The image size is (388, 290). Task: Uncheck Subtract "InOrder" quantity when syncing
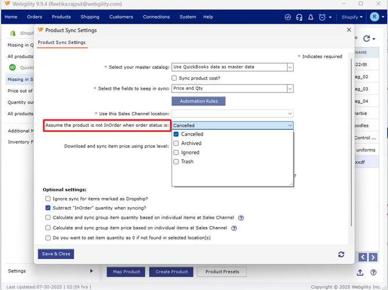[48, 208]
